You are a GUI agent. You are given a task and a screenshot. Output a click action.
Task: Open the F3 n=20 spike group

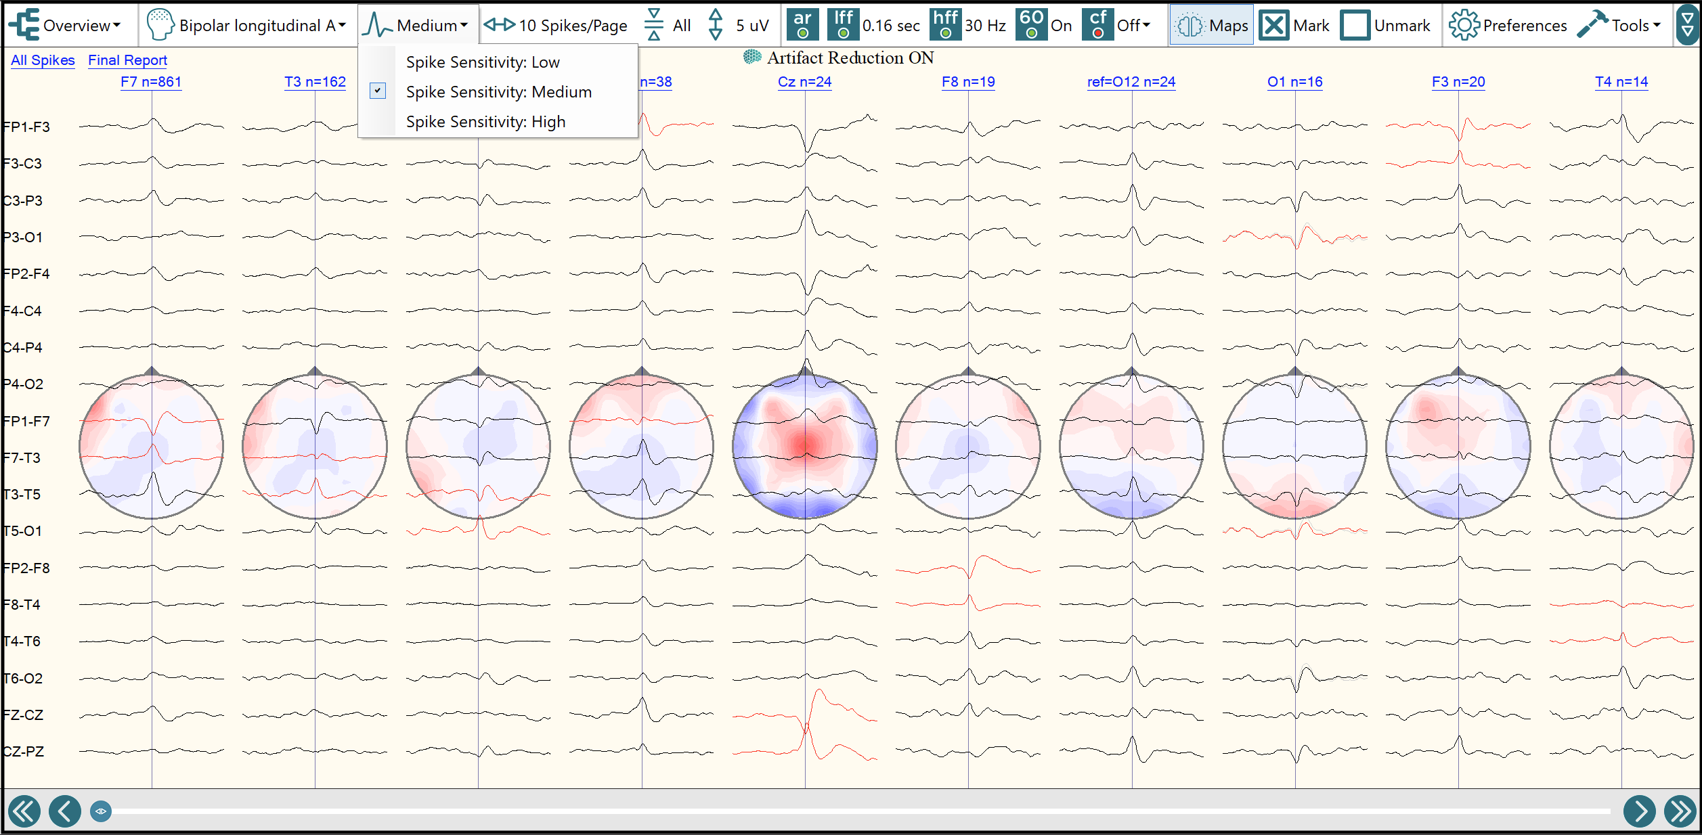pyautogui.click(x=1458, y=82)
